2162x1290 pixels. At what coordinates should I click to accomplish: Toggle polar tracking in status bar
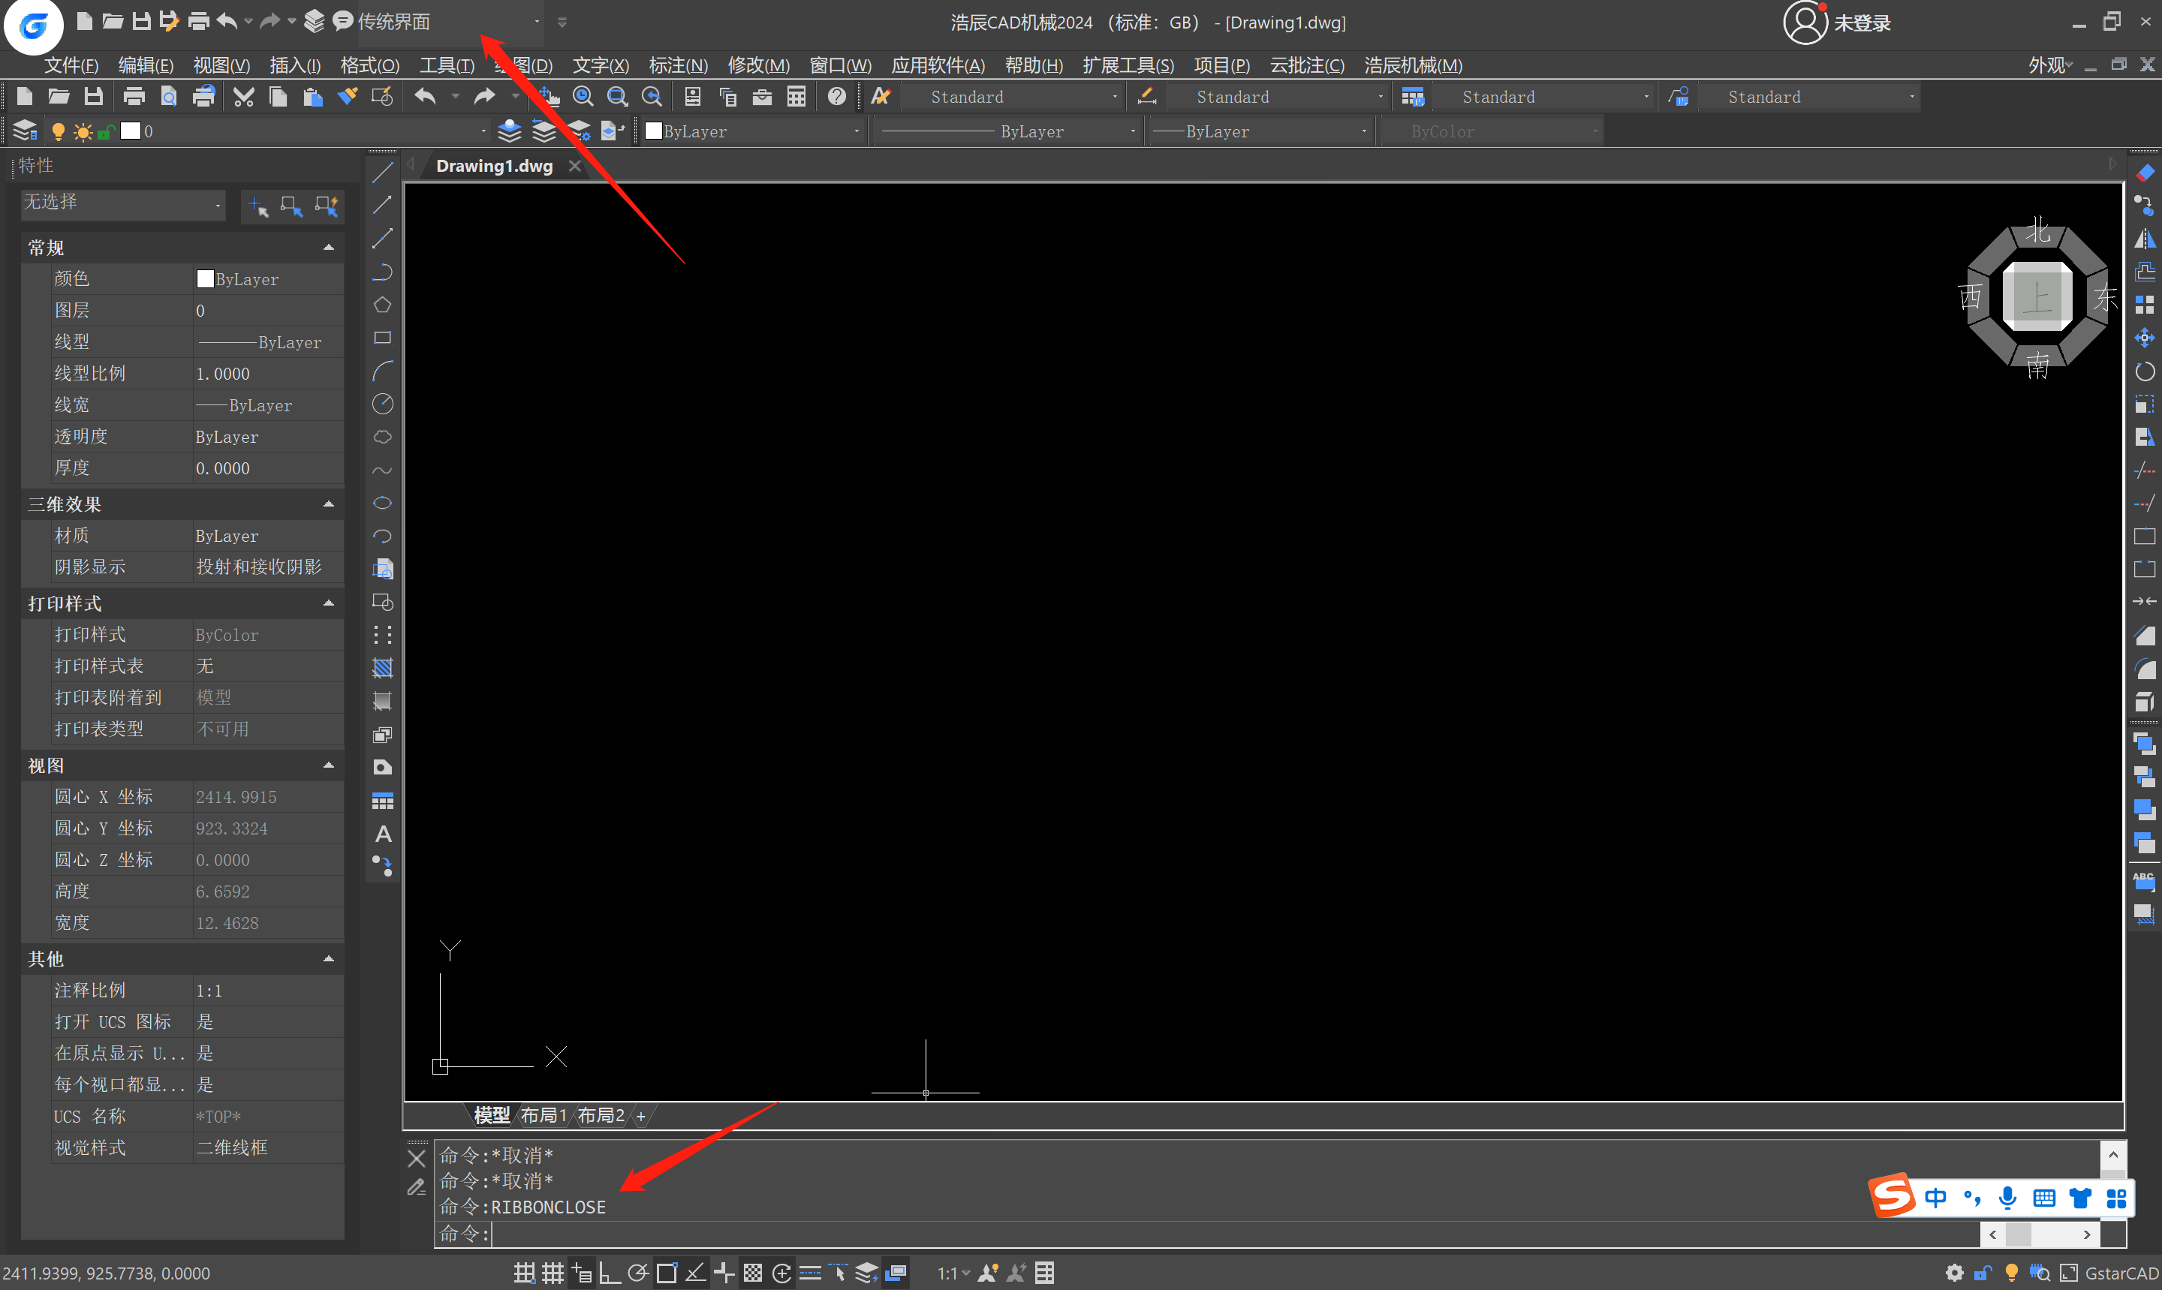638,1273
